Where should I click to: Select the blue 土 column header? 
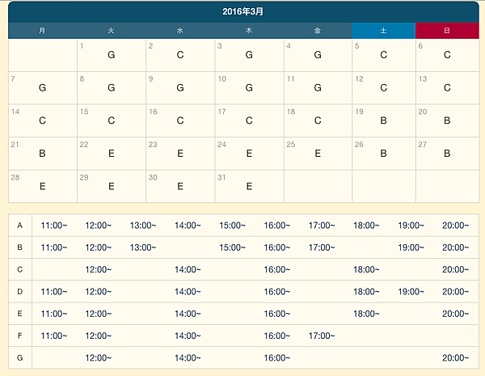(383, 31)
